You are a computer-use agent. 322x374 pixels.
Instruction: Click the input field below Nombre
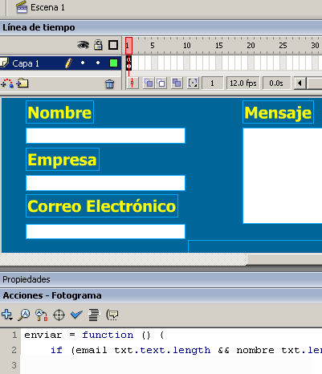coord(105,136)
